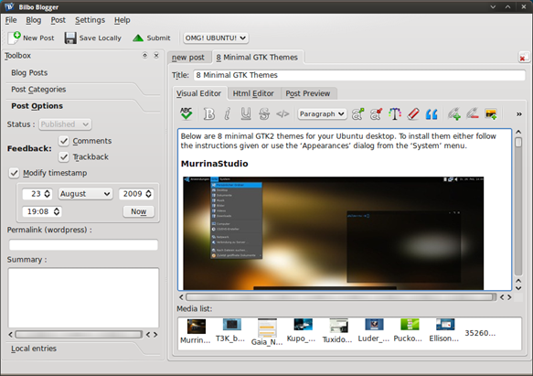Click inside the Summary text area
Viewport: 533px width, 376px height.
[x=83, y=297]
